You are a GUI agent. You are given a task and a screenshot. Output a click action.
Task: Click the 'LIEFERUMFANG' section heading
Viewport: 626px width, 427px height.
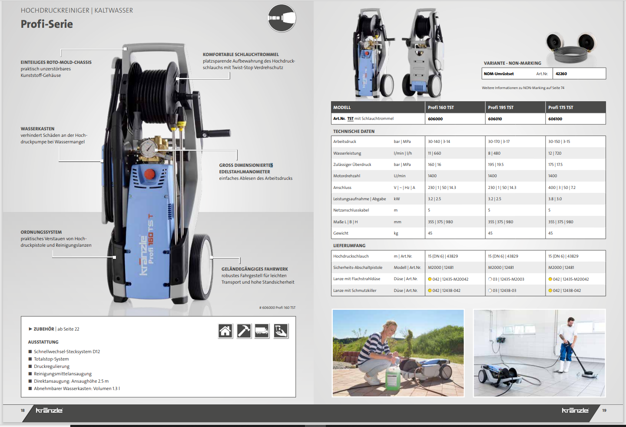pyautogui.click(x=349, y=246)
